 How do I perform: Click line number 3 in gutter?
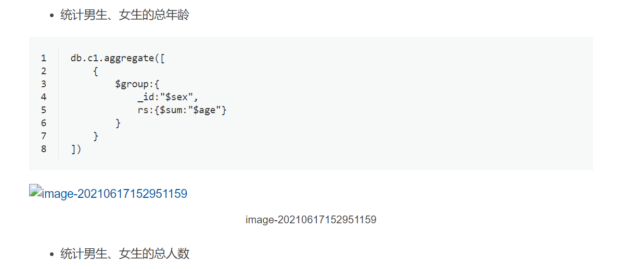pos(44,84)
